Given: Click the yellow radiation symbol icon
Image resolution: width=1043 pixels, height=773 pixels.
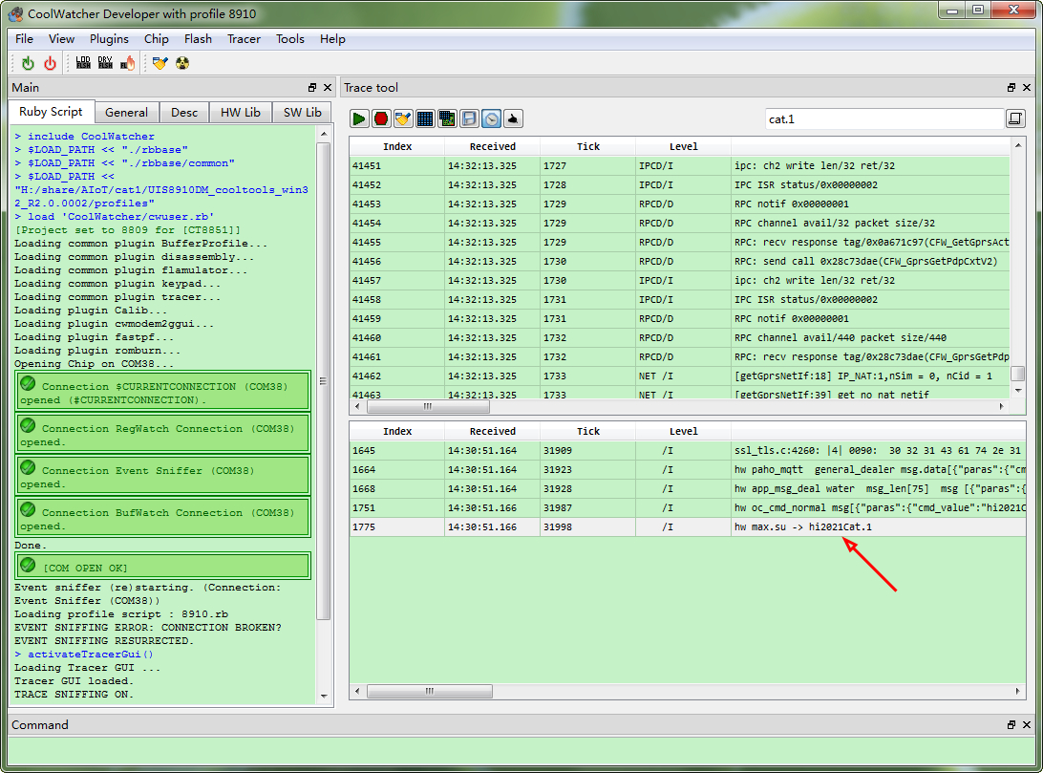Looking at the screenshot, I should click(182, 63).
